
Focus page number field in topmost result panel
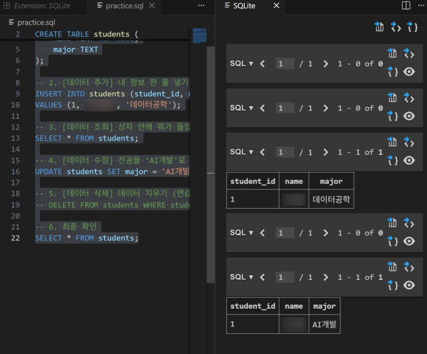point(285,64)
